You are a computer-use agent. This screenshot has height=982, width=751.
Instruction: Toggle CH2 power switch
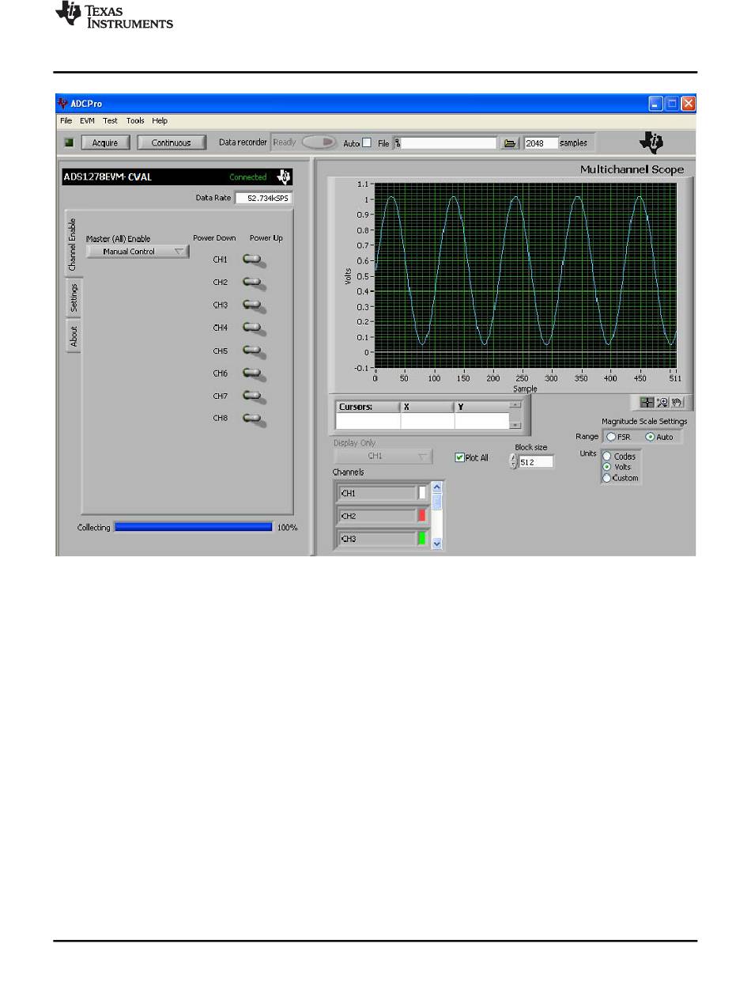click(x=253, y=282)
